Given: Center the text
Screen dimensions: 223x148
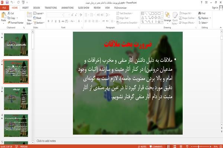Looking at the screenshot, I should (89, 21).
